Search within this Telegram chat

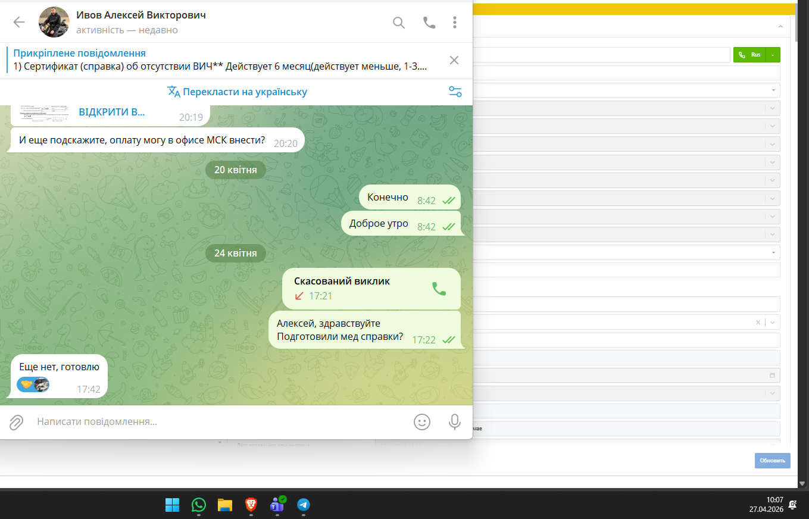pos(399,23)
